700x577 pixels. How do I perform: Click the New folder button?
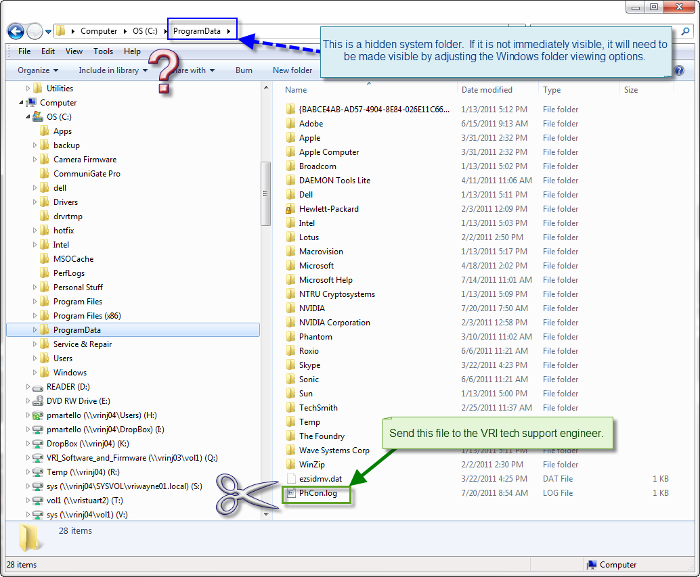[x=292, y=70]
